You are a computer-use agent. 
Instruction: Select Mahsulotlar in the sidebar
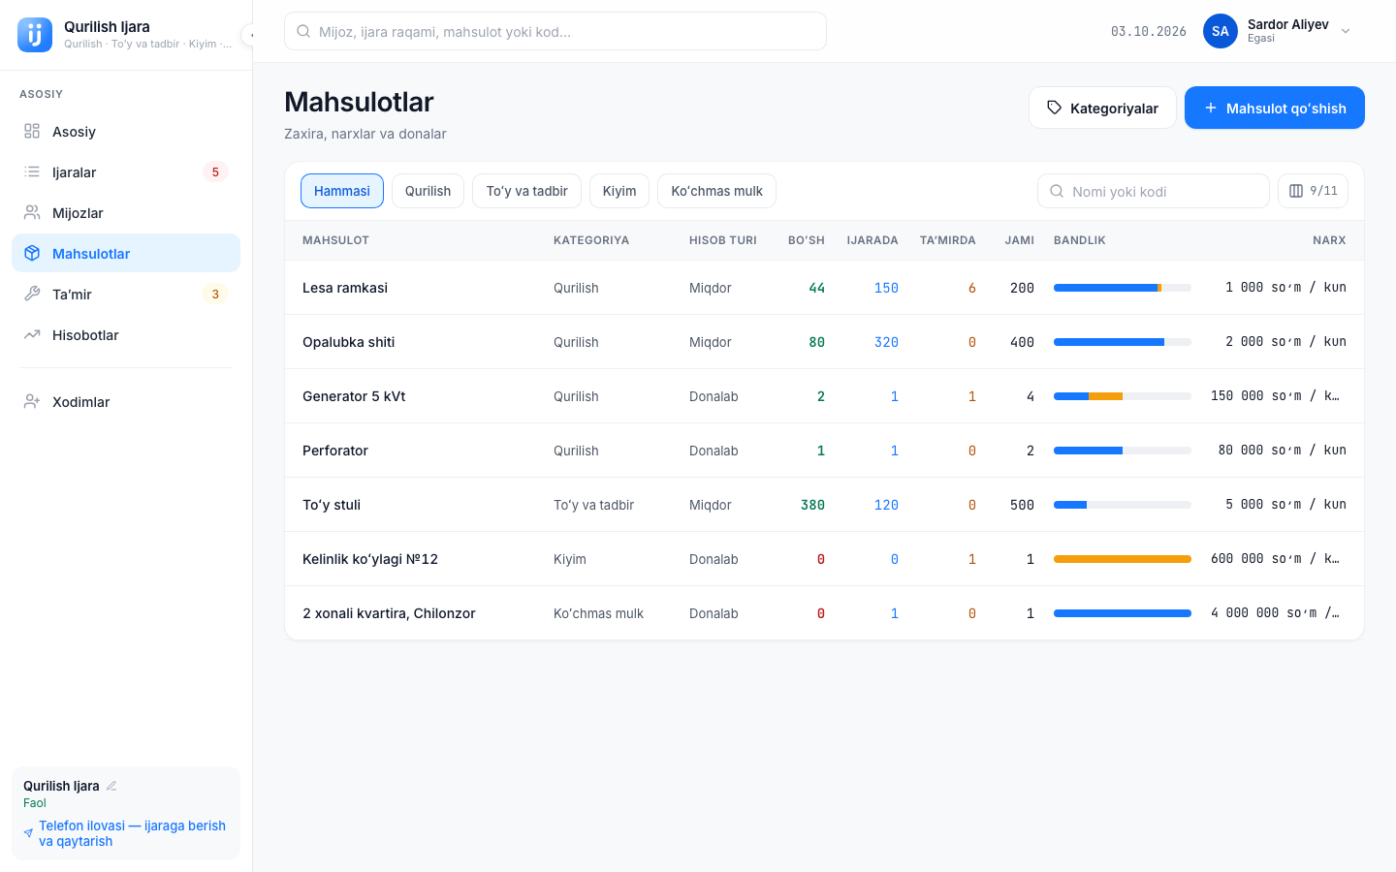126,254
